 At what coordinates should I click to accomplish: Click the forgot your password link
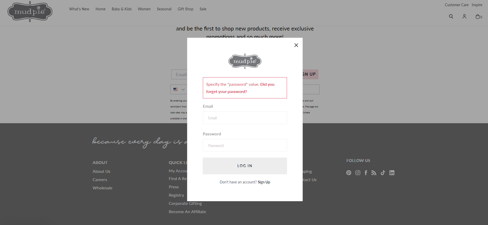[x=227, y=92]
